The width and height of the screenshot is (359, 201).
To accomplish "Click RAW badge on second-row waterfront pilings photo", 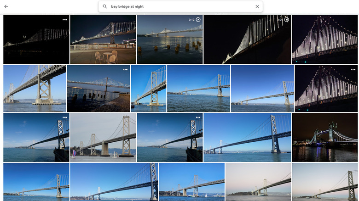I will pyautogui.click(x=125, y=69).
